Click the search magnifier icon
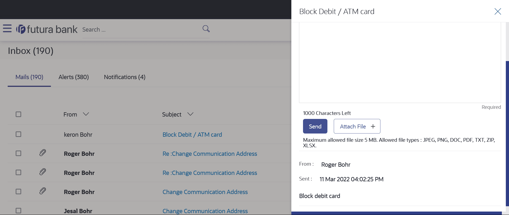This screenshot has height=215, width=509. (x=206, y=29)
